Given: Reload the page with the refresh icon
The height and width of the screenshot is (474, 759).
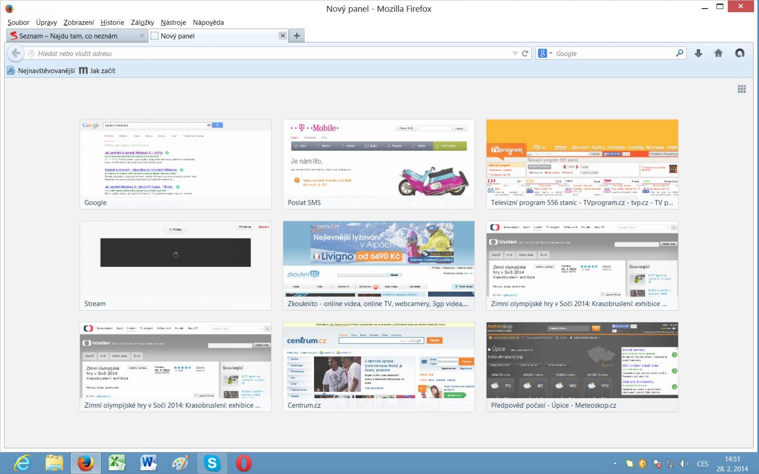Looking at the screenshot, I should click(x=525, y=54).
